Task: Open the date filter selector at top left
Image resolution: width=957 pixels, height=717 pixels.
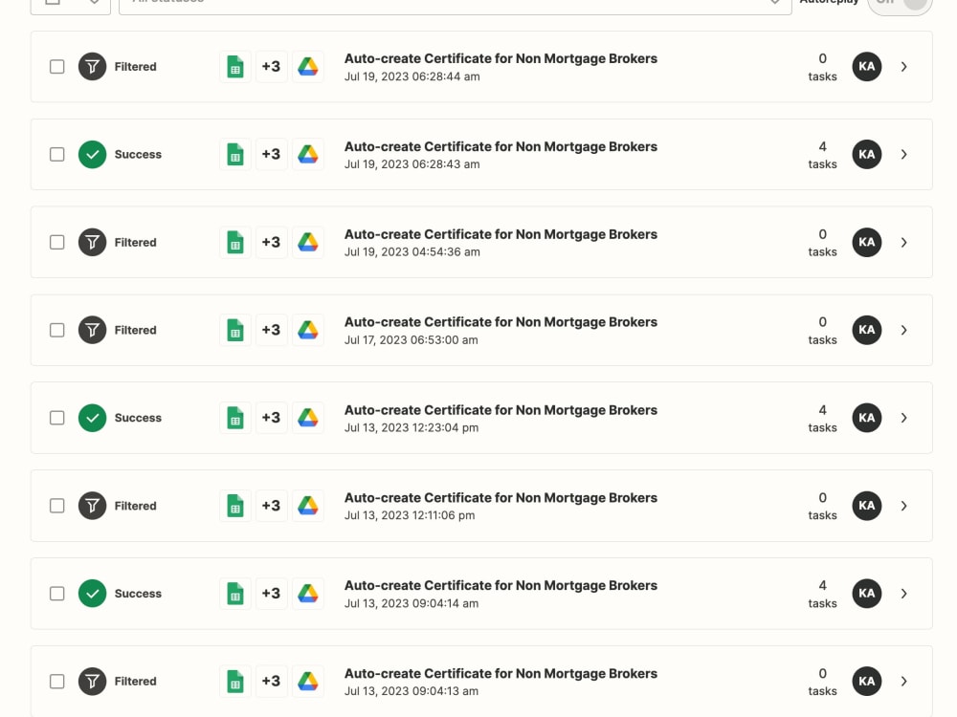Action: point(70,4)
